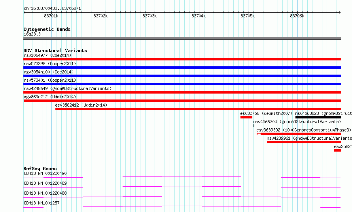The width and height of the screenshot is (352, 212).
Task: Open transcript CDH13|NM_001220490 label
Action: [x=45, y=173]
